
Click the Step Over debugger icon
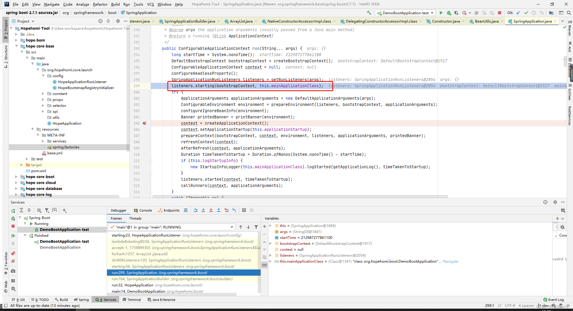coord(195,210)
